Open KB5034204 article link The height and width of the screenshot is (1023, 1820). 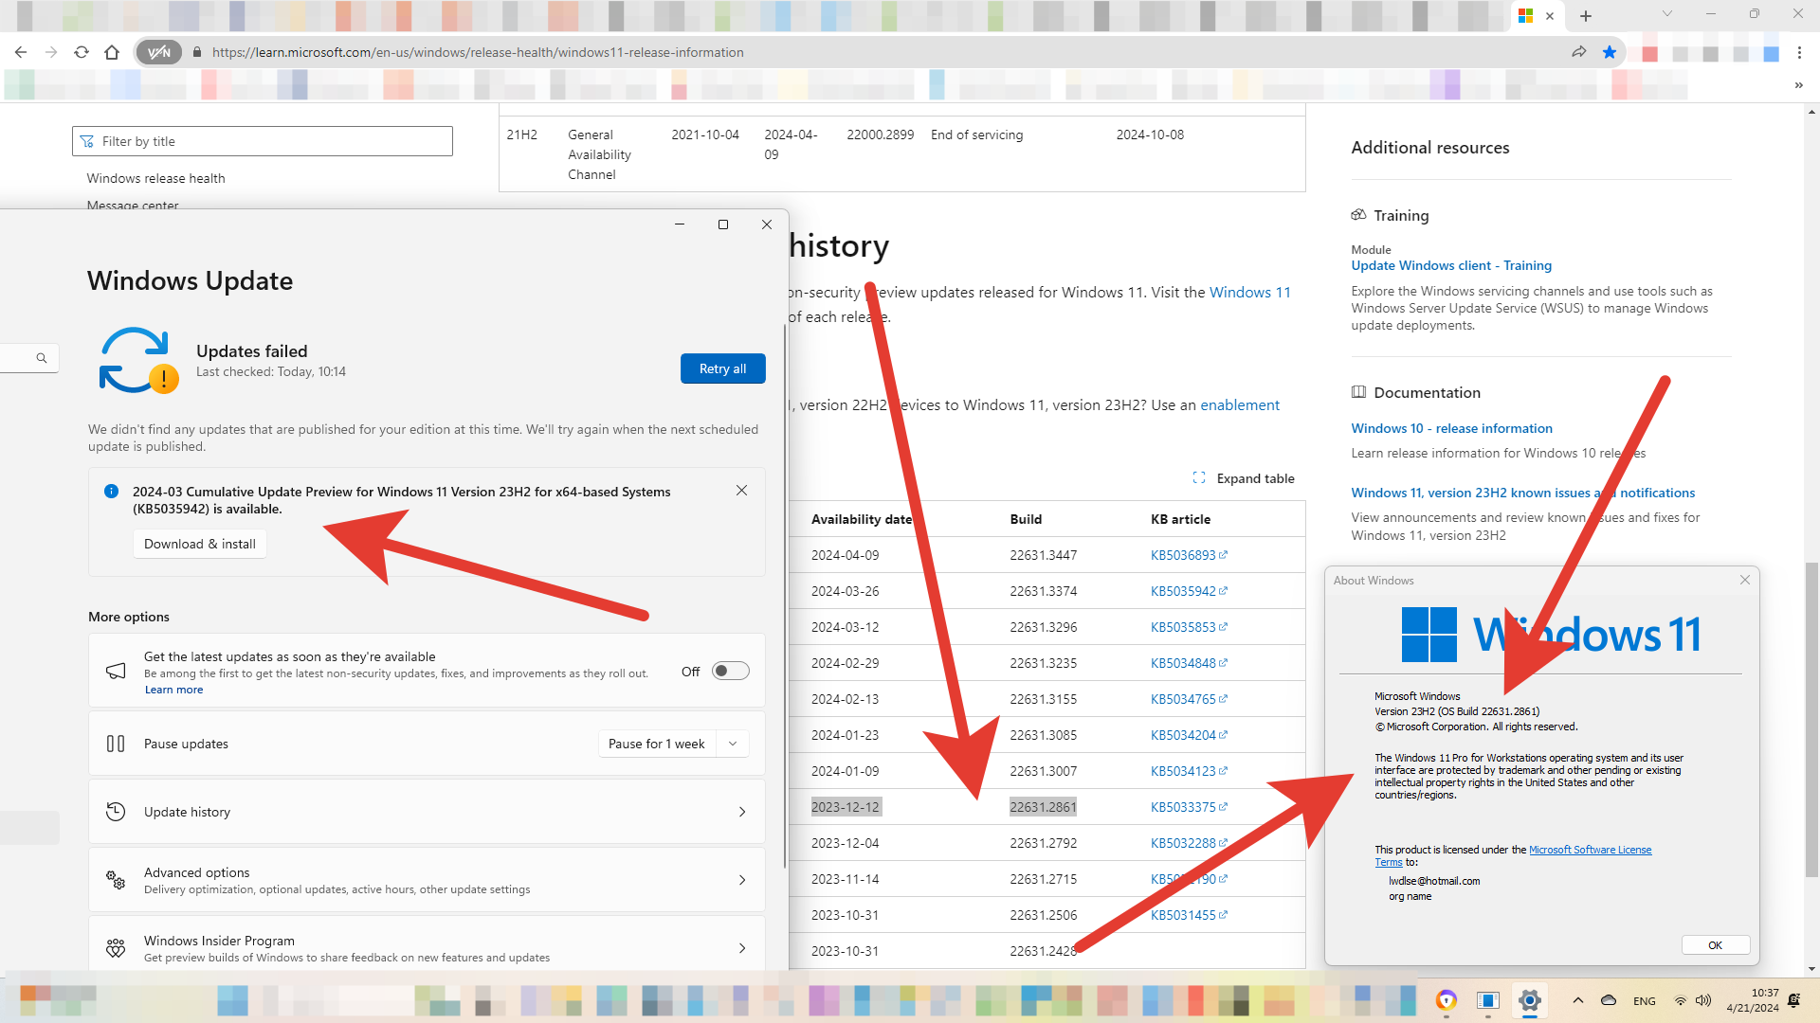pyautogui.click(x=1189, y=735)
